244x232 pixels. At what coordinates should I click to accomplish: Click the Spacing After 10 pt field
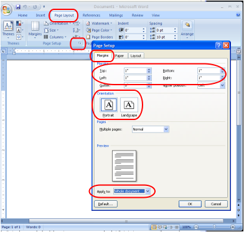[x=165, y=37]
